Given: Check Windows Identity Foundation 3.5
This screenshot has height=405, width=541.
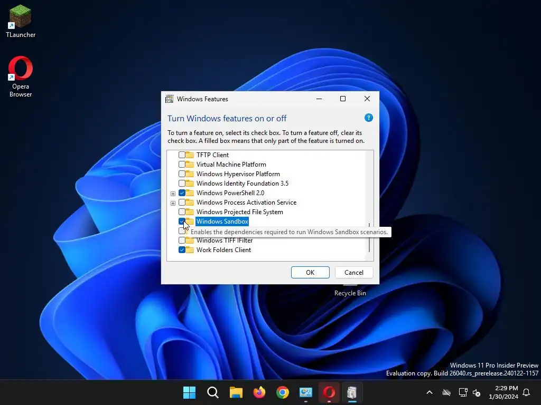Looking at the screenshot, I should [x=182, y=183].
